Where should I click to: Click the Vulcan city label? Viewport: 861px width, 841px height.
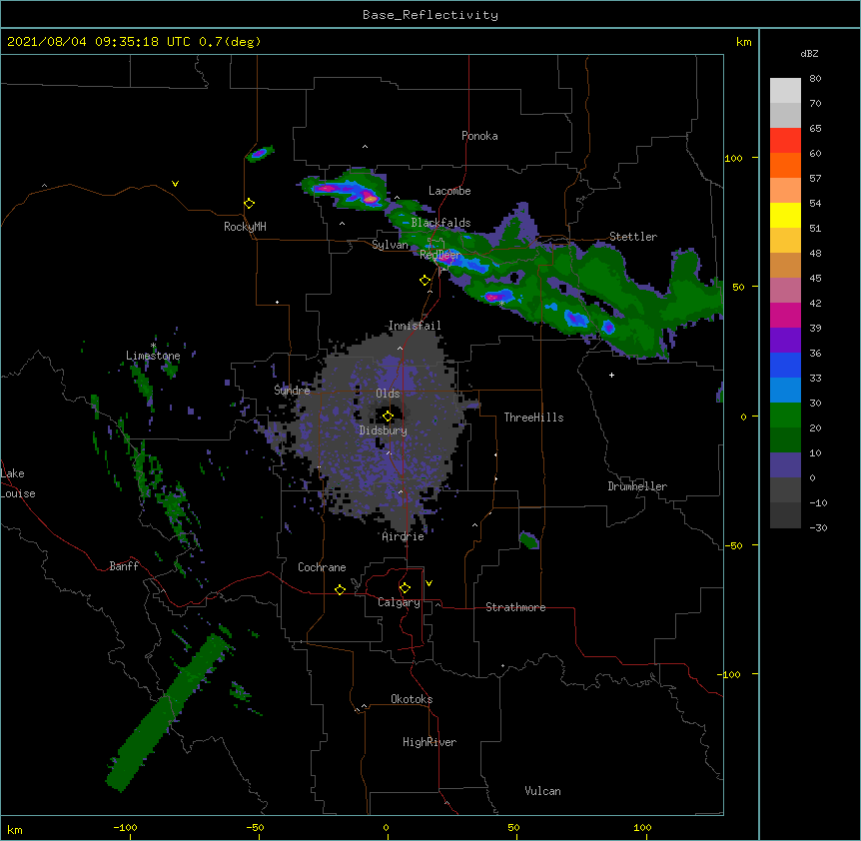[542, 791]
